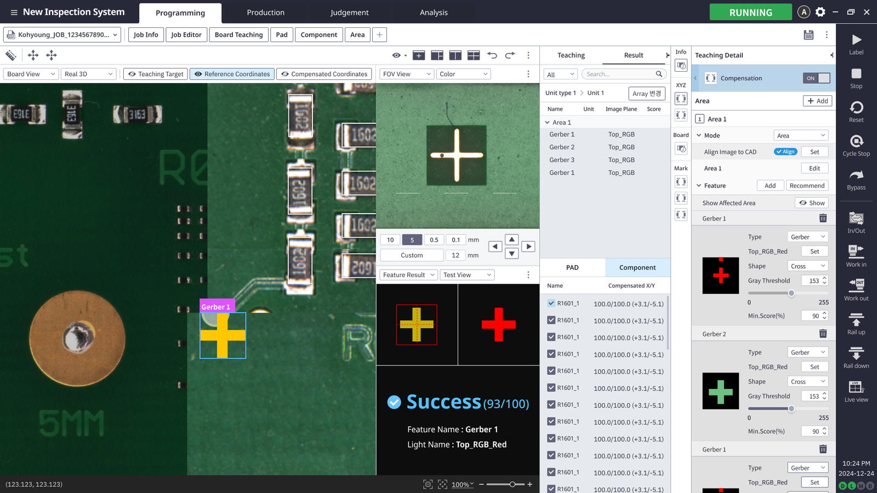The image size is (877, 493).
Task: Uncheck the first R1601_1 checkbox
Action: (551, 303)
